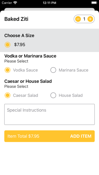Viewport: 99px width, 175px height.
Task: Tap the Carrier label in status bar
Action: pyautogui.click(x=7, y=3)
